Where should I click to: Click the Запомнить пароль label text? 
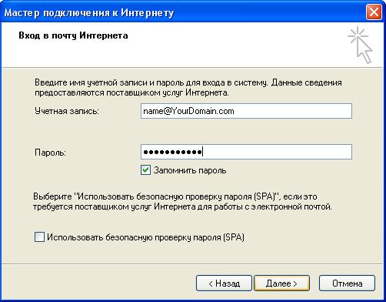pyautogui.click(x=190, y=170)
